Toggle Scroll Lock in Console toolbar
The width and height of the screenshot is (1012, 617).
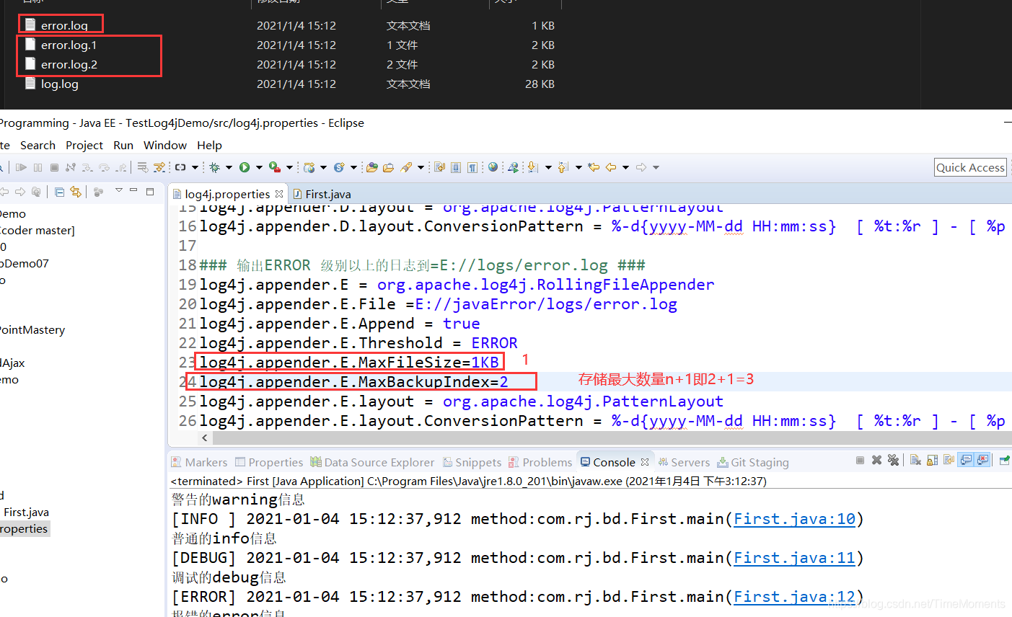click(932, 460)
